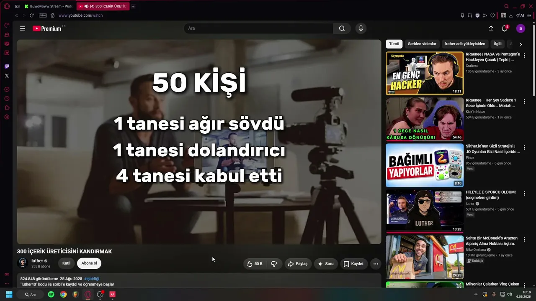The height and width of the screenshot is (301, 536).
Task: Open a new browser tab
Action: click(x=133, y=6)
